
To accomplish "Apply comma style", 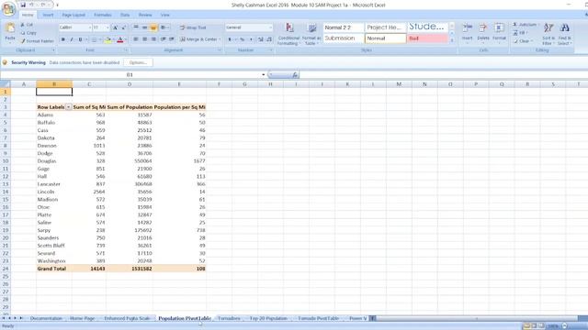I will coord(251,39).
